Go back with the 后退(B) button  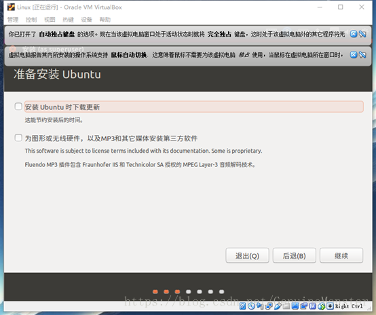point(295,256)
